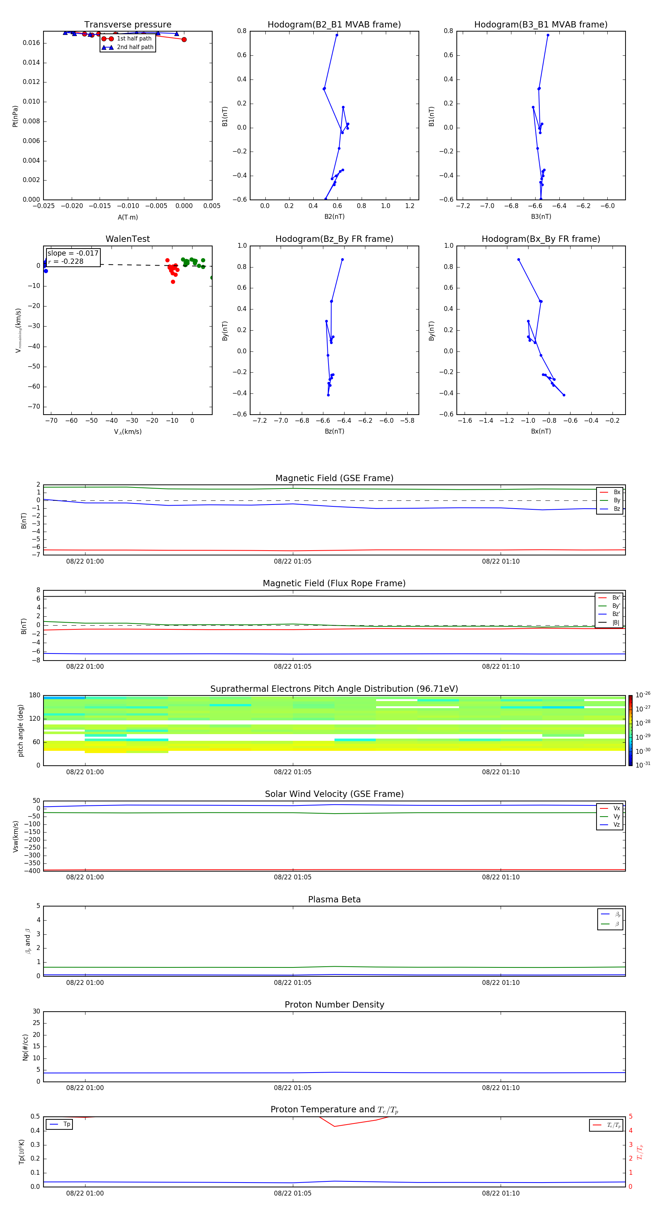Click the "Solar Wind Velocity (GSE Frame)" title
The image size is (669, 1226).
[x=334, y=794]
